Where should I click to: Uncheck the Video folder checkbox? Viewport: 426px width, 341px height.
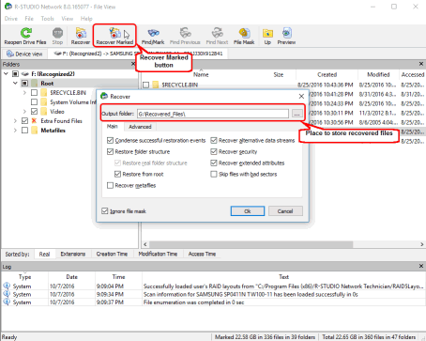coord(35,112)
